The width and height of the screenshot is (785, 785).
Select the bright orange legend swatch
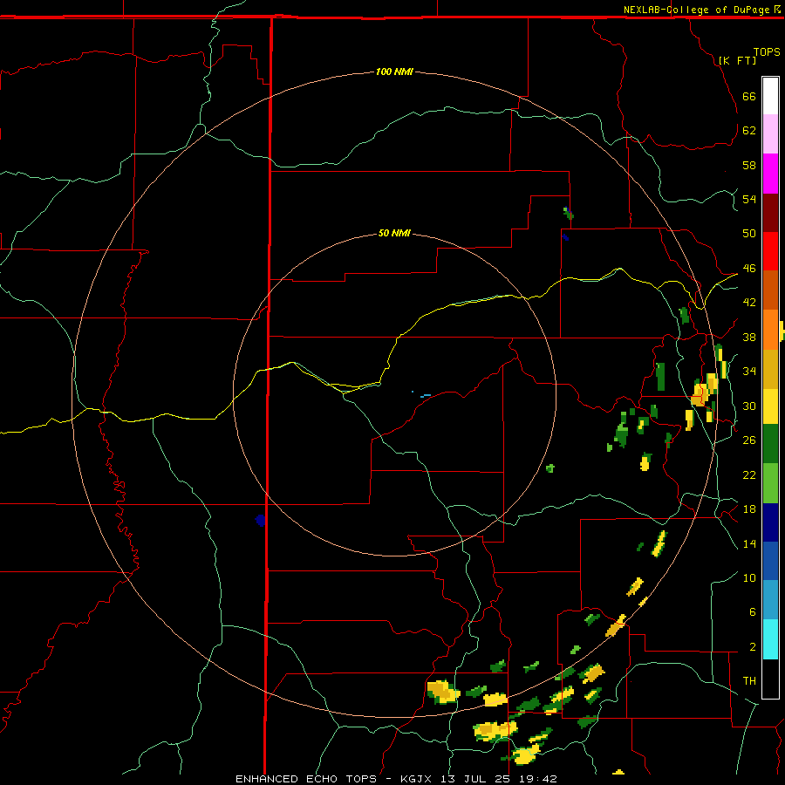pos(770,330)
